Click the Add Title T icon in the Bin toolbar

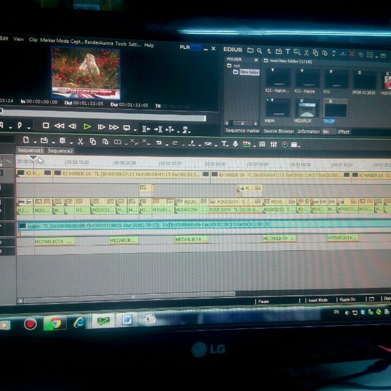click(x=288, y=51)
